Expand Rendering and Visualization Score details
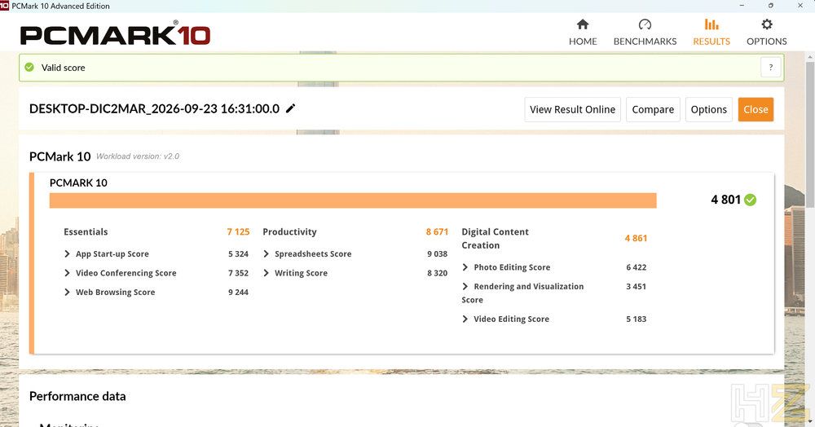 click(465, 286)
